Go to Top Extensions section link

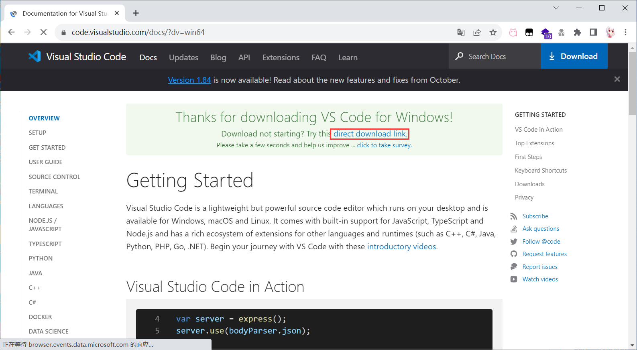(534, 143)
